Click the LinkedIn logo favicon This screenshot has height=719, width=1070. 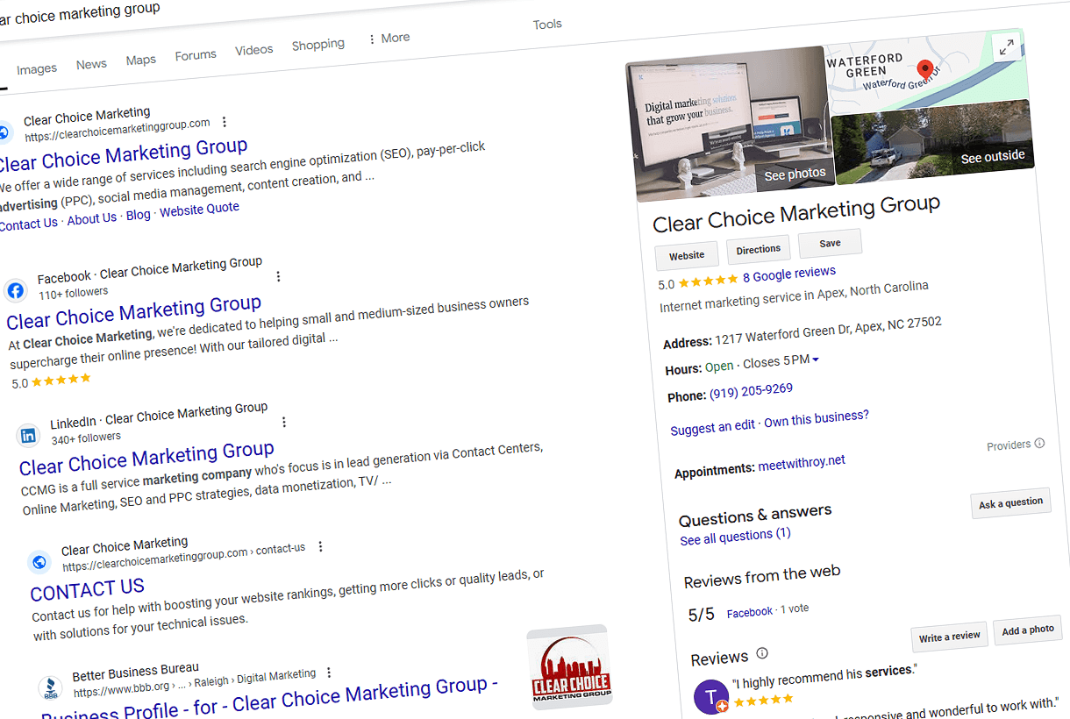[x=29, y=435]
